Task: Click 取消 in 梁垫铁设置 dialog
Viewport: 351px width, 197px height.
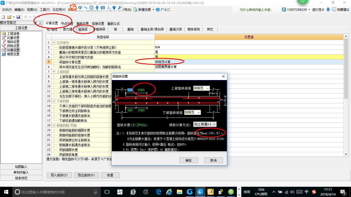Action: tap(214, 160)
